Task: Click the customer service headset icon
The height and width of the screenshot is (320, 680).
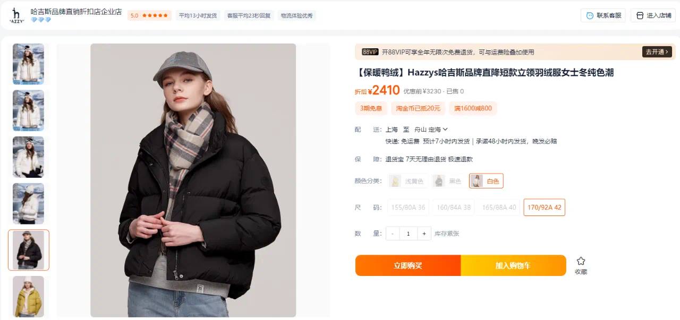Action: pyautogui.click(x=590, y=15)
